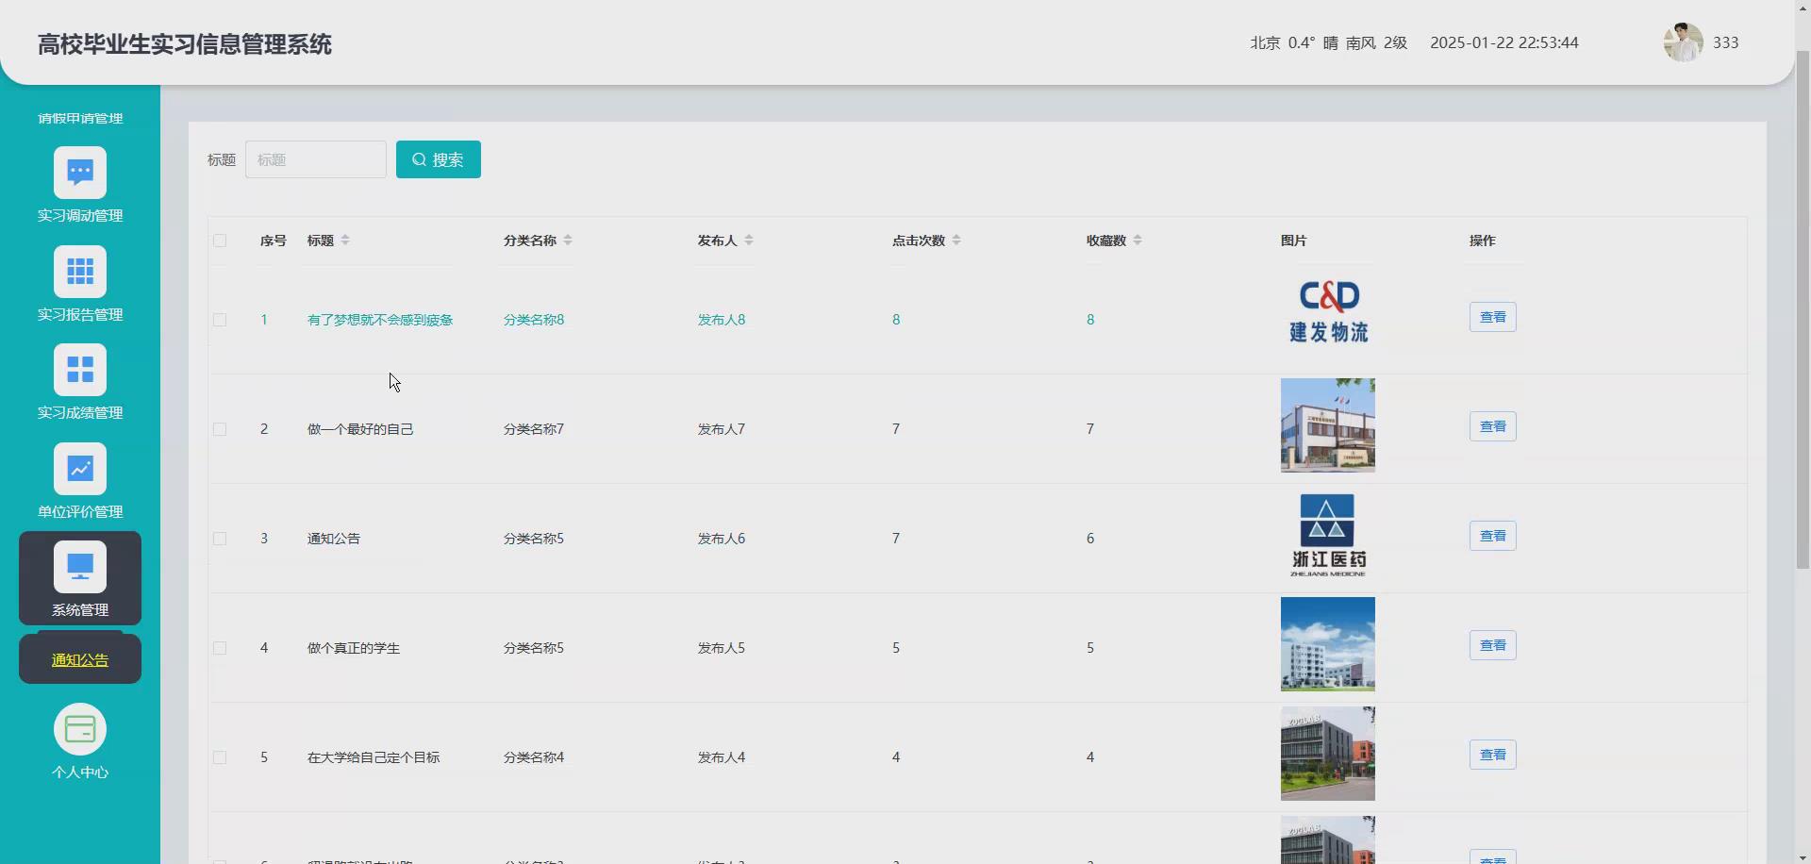Open 个人中心 card icon in sidebar

tap(80, 729)
